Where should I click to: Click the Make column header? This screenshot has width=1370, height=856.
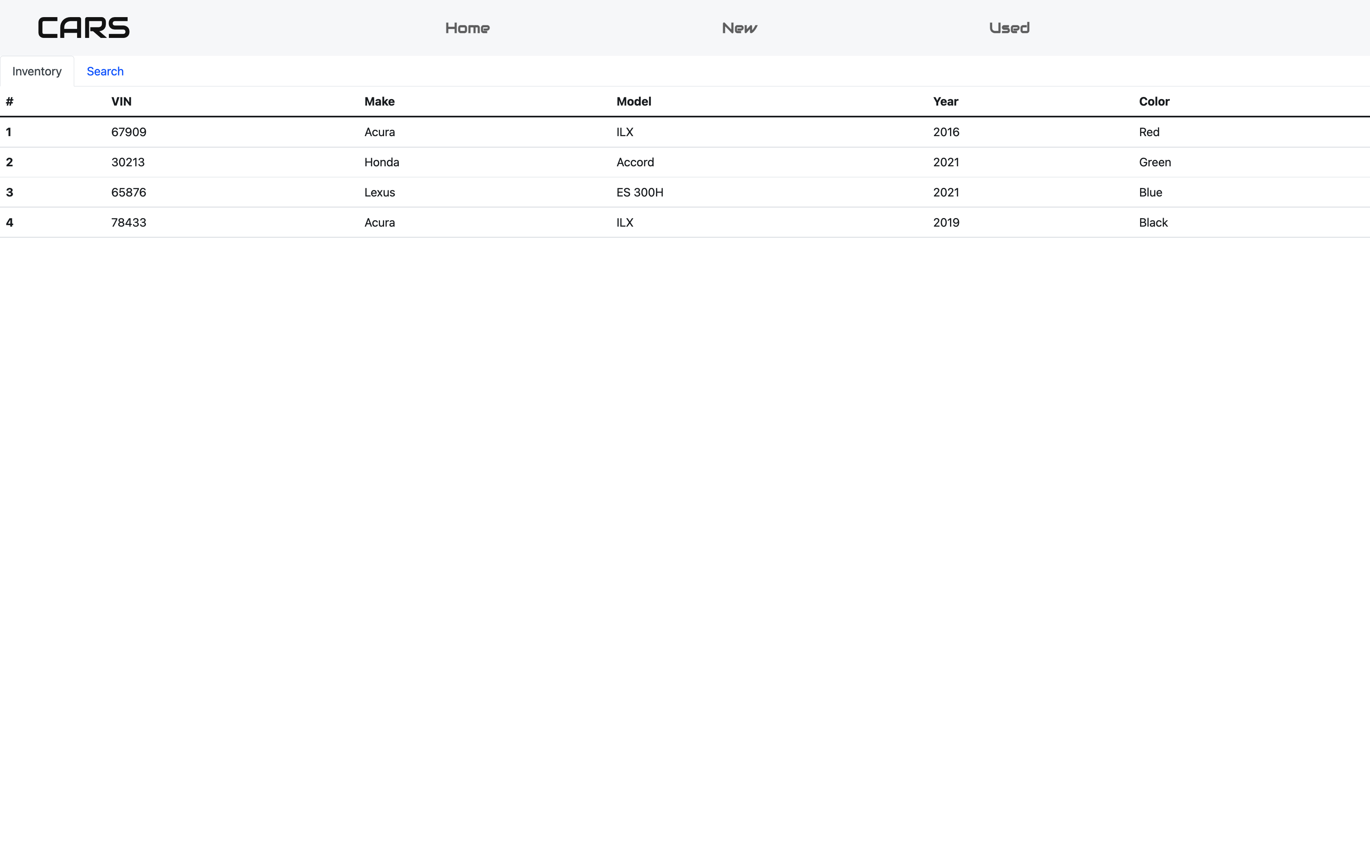(379, 101)
